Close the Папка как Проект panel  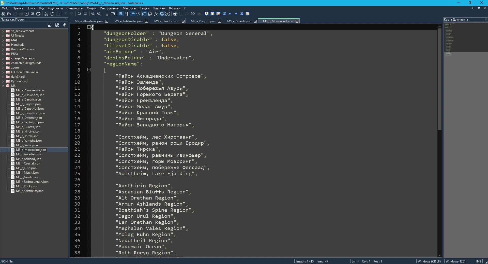(x=66, y=20)
